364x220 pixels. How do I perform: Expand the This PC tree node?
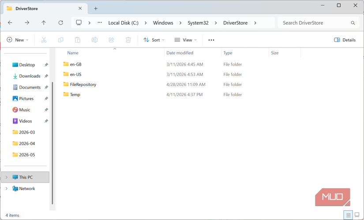[7, 177]
